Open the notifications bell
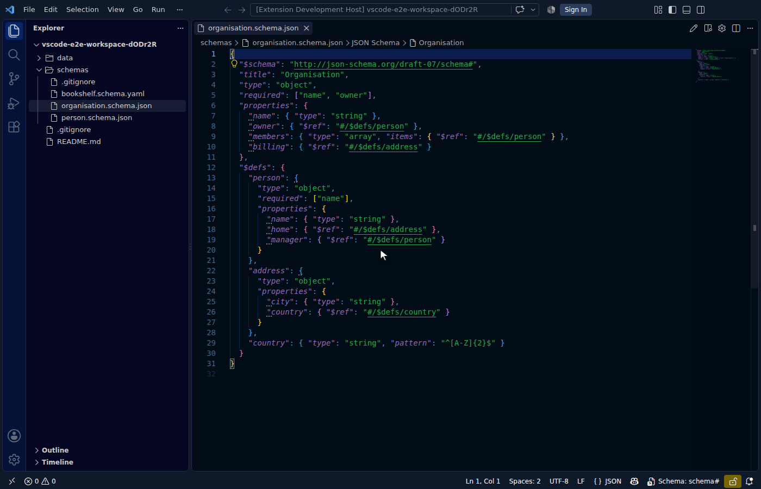The width and height of the screenshot is (761, 489). click(x=749, y=481)
